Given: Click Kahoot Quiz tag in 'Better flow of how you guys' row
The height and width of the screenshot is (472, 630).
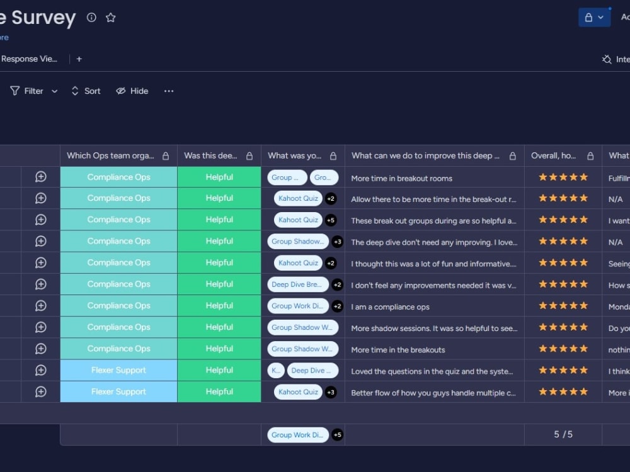Looking at the screenshot, I should coord(298,391).
